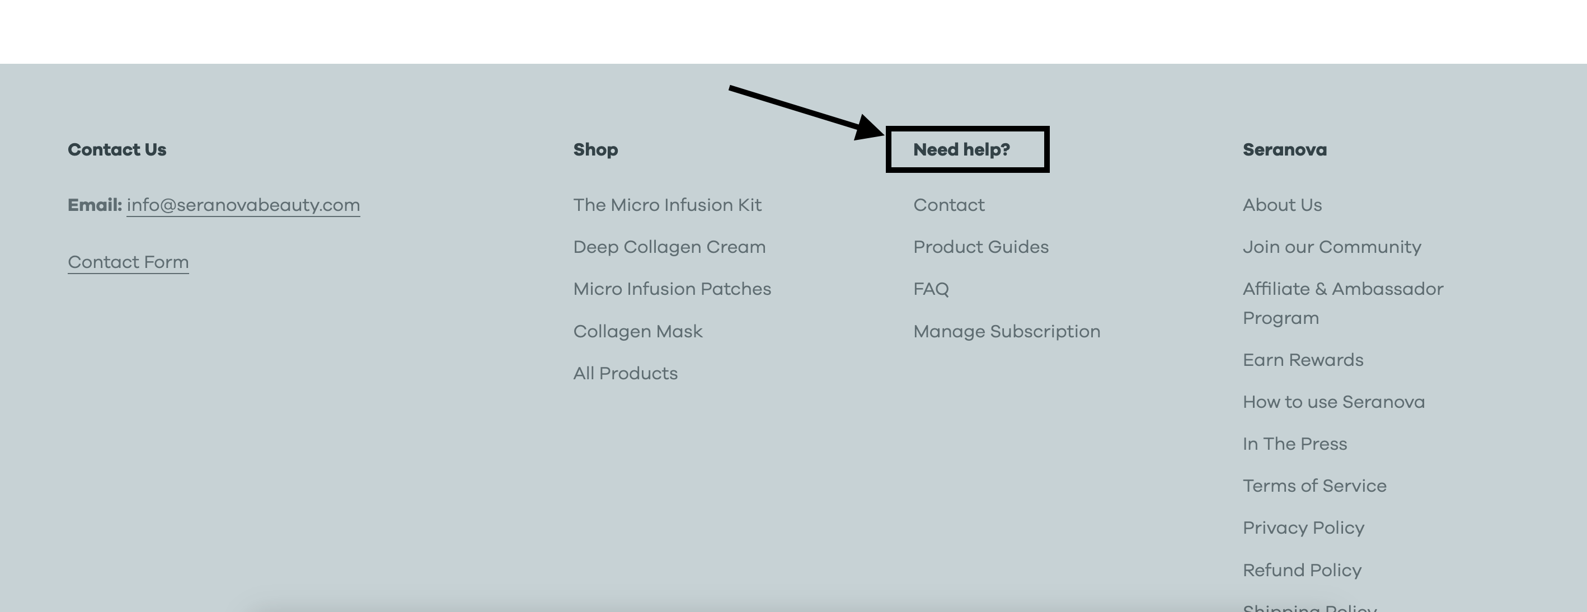The width and height of the screenshot is (1587, 612).
Task: Open Manage Subscription link
Action: coord(1007,331)
